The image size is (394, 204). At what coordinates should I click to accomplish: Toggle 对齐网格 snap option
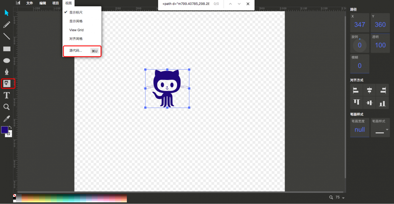click(82, 39)
